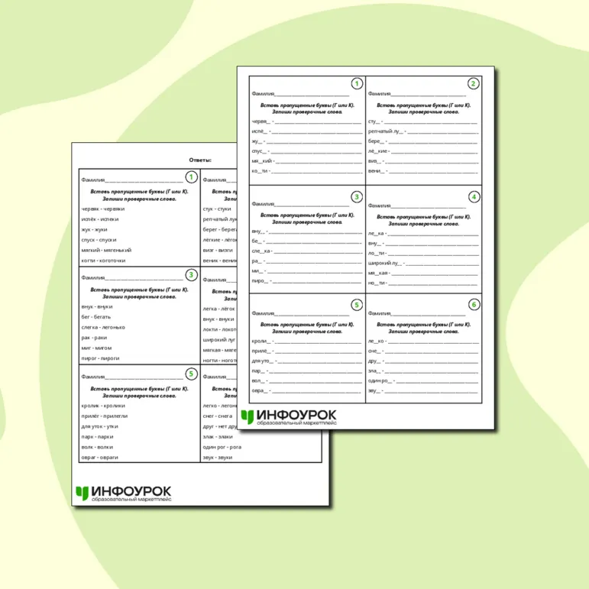Select the answer 'один рог - рога'

222,447
